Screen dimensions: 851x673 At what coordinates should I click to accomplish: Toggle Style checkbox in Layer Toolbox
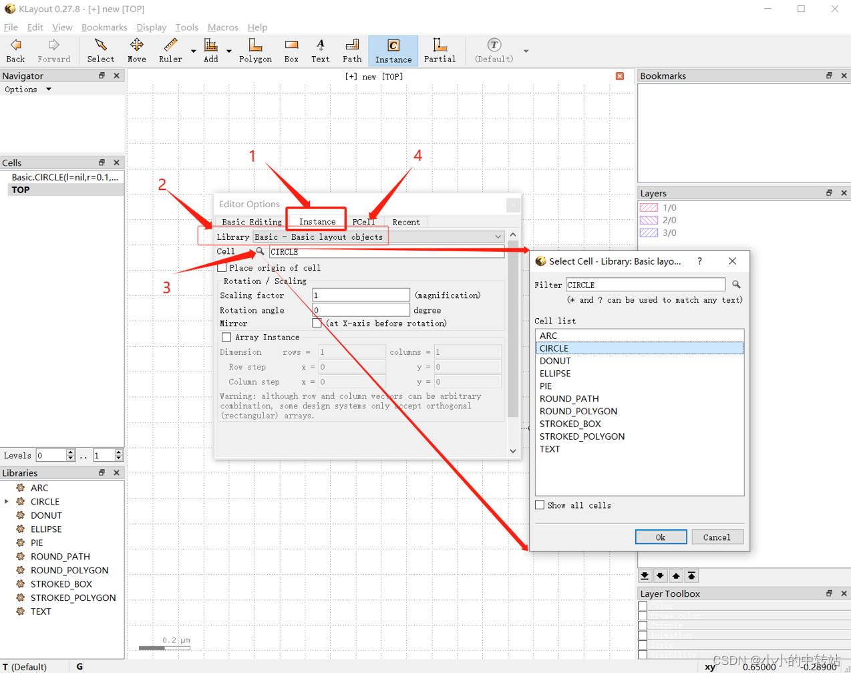pos(643,644)
